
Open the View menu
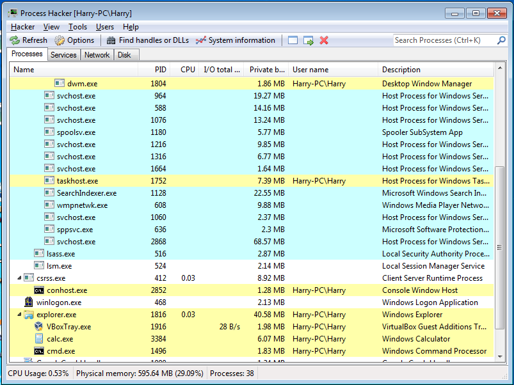[51, 27]
